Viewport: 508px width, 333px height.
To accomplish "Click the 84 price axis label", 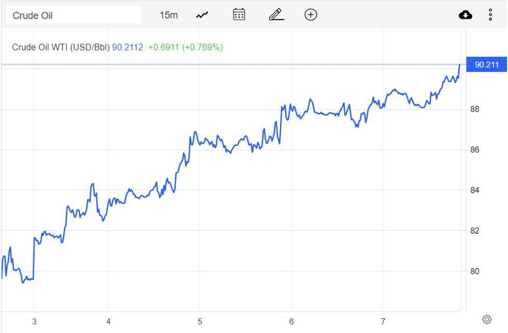I will pos(475,190).
